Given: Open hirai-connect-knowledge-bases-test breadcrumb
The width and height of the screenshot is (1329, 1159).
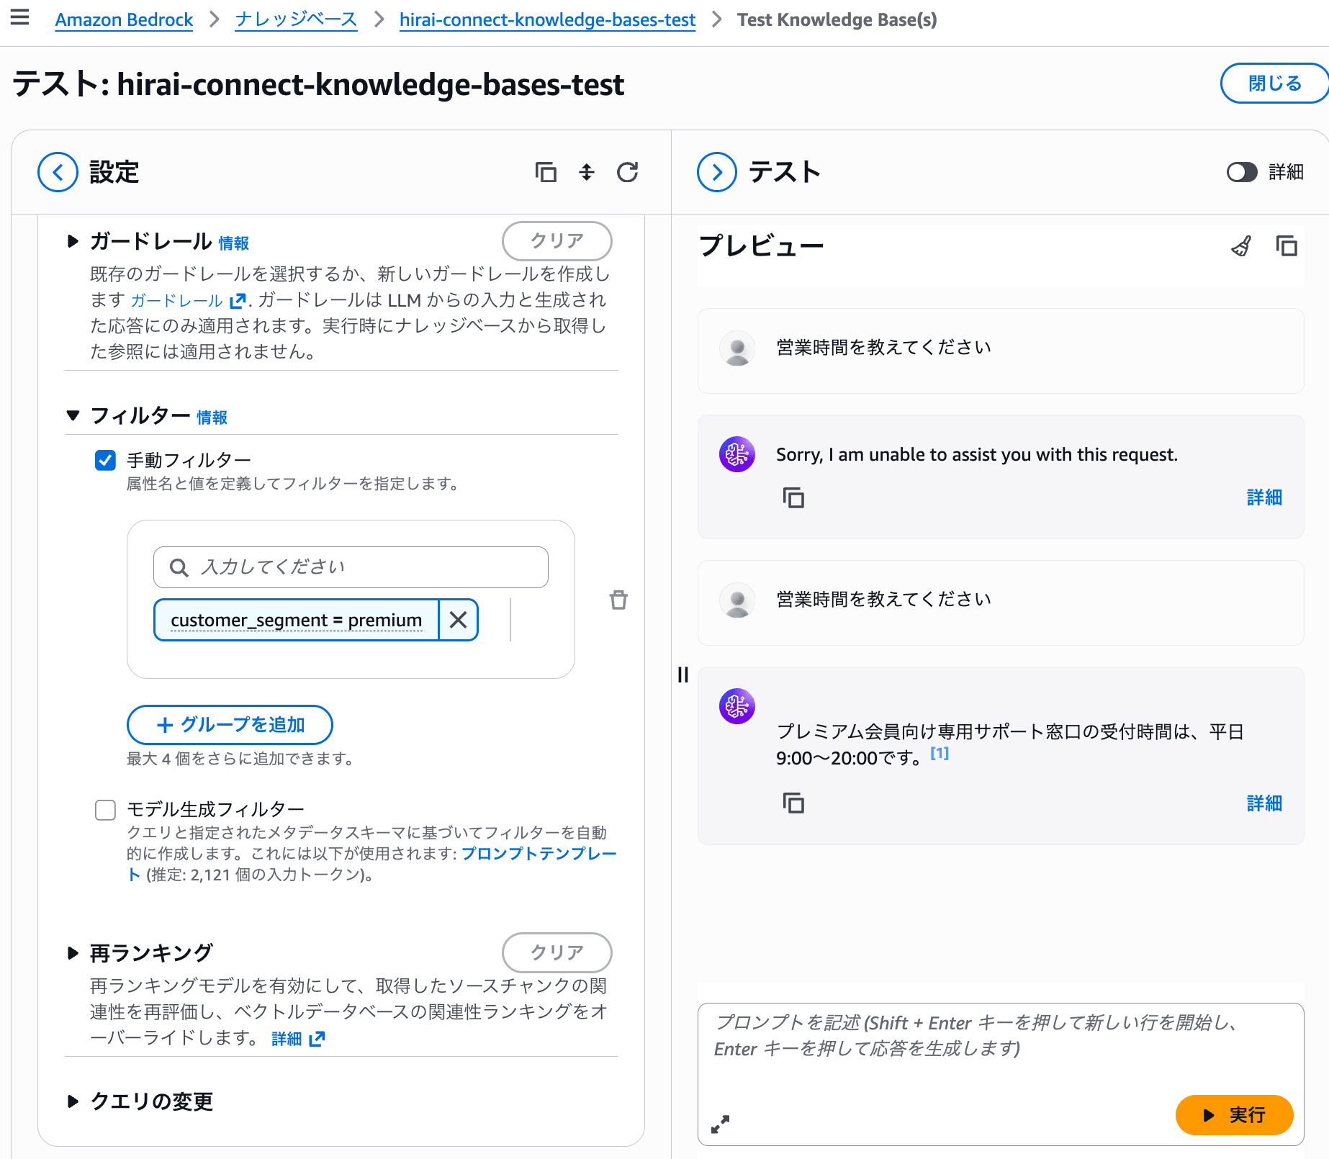Looking at the screenshot, I should pyautogui.click(x=547, y=19).
